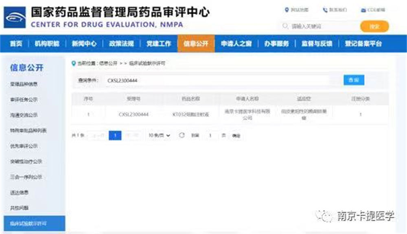Go to the 首页 nav item
This screenshot has width=407, height=234.
click(x=16, y=43)
